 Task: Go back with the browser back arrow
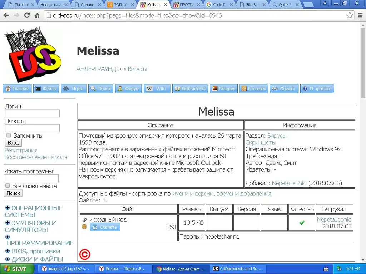pyautogui.click(x=6, y=15)
